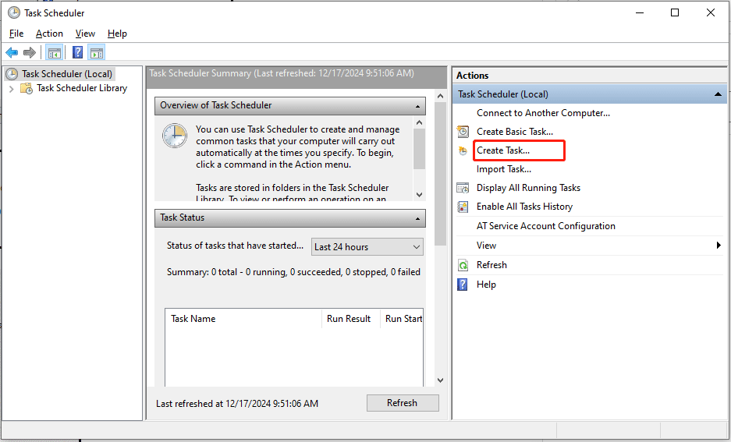Click the Create Basic Task icon
This screenshot has height=442, width=731.
[463, 132]
